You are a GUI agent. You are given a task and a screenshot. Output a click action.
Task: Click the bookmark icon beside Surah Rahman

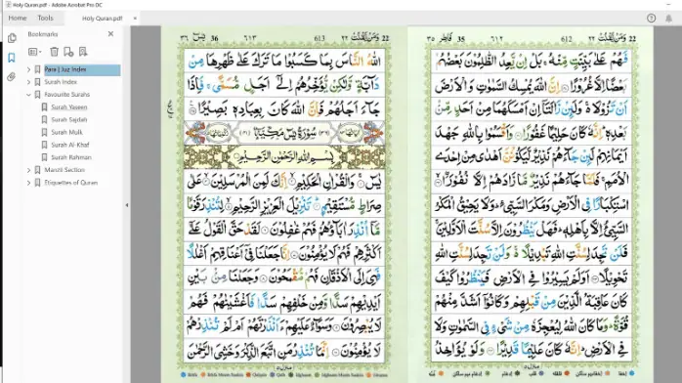click(44, 157)
